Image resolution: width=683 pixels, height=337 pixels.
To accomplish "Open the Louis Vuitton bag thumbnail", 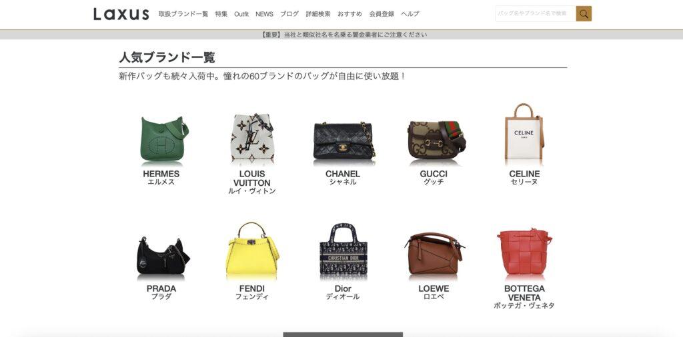I will [x=251, y=137].
